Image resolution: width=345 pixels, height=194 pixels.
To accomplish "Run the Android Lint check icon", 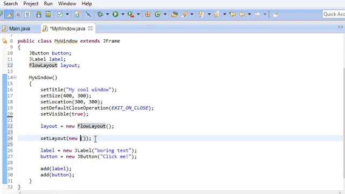I will (60, 15).
